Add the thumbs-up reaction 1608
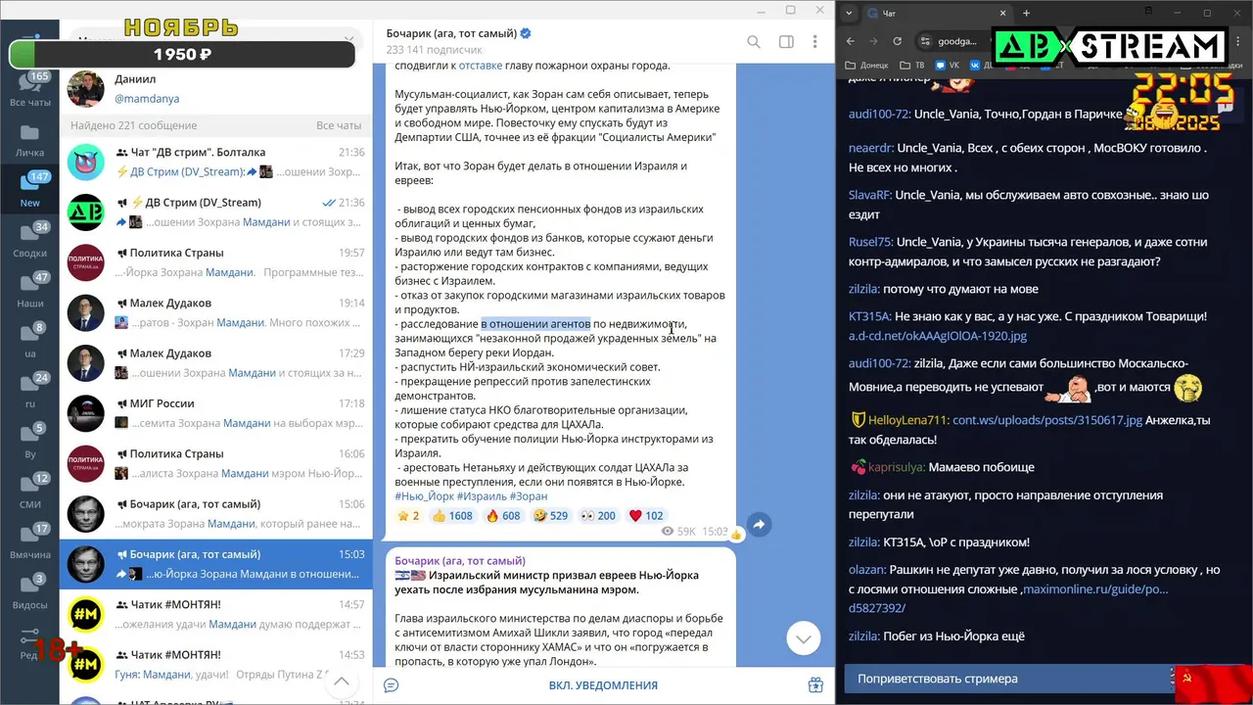 tap(453, 516)
